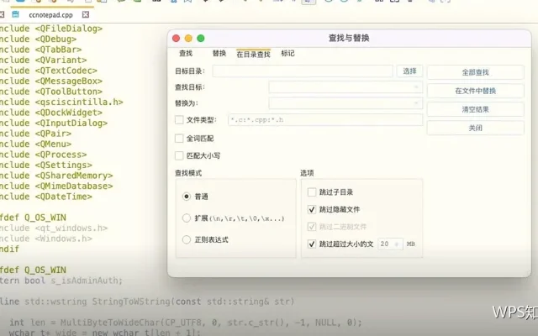Select the ccnotepad.cpp file tab

50,15
